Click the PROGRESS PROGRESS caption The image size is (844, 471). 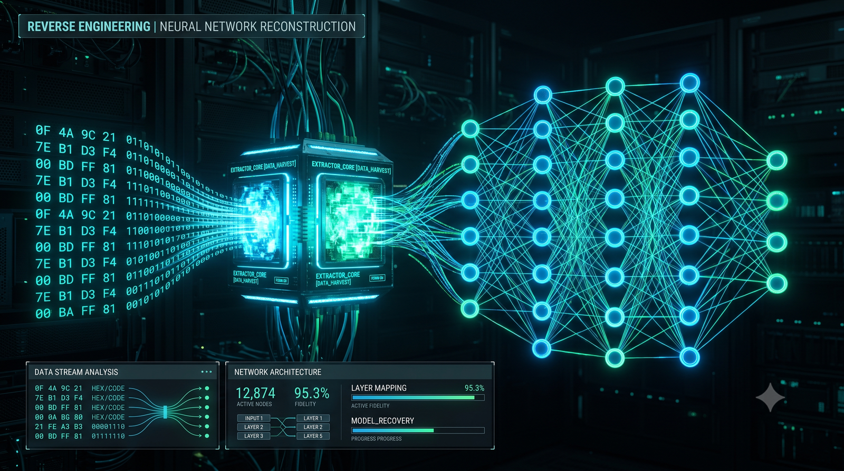(x=377, y=438)
